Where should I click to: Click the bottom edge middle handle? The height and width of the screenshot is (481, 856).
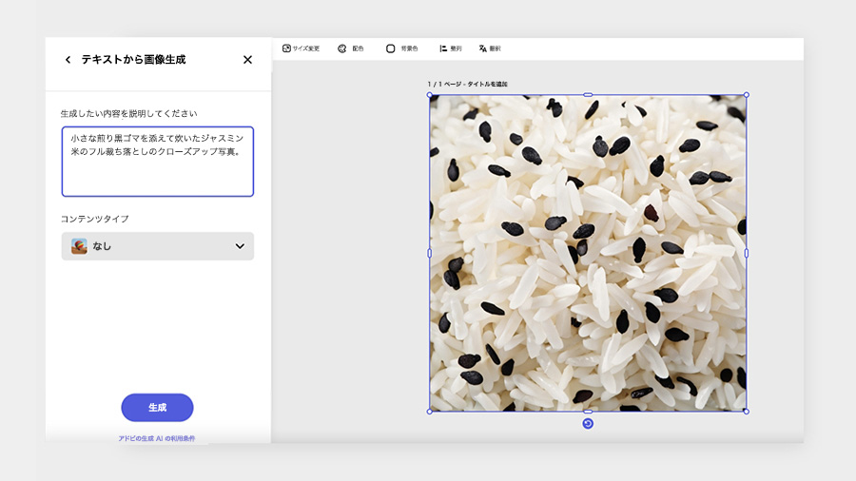pyautogui.click(x=588, y=412)
